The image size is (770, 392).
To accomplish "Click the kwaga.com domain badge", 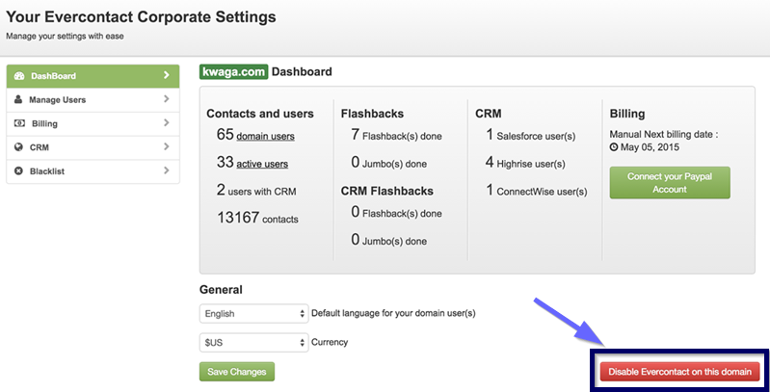I will tap(234, 71).
